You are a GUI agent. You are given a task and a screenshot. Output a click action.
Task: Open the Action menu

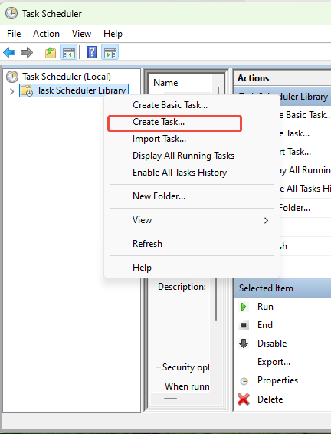[x=46, y=34]
